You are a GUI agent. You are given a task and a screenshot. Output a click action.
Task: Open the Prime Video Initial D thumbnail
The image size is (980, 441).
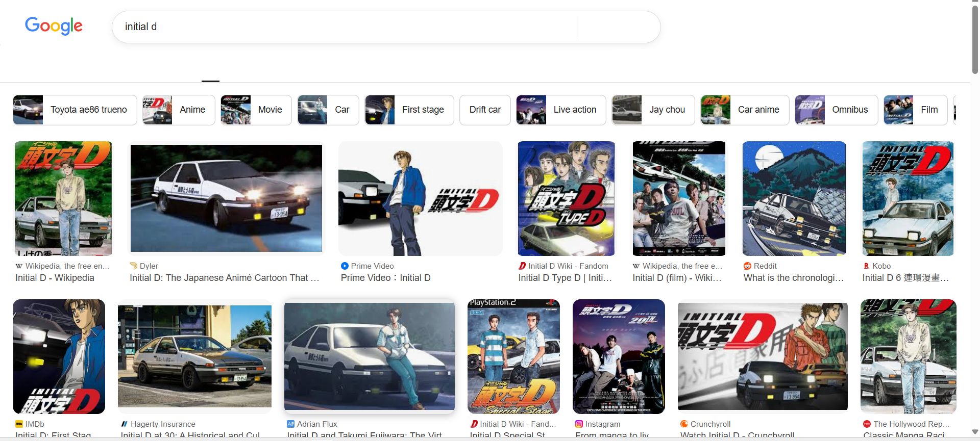pos(420,199)
